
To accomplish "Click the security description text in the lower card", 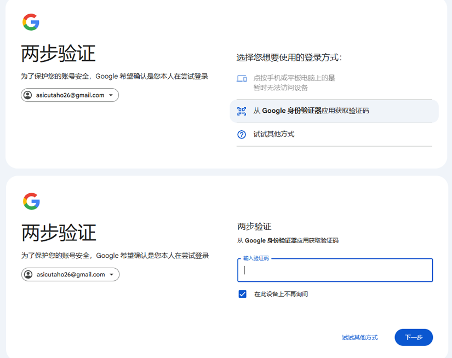I will click(x=115, y=256).
